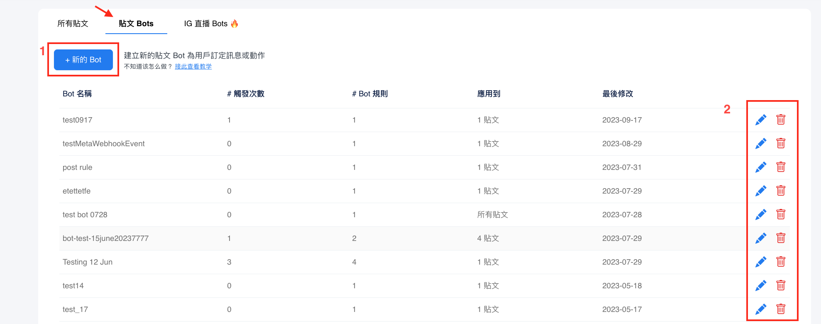Click trash icon in Testing 12 Jun row
821x324 pixels.
[x=780, y=262]
